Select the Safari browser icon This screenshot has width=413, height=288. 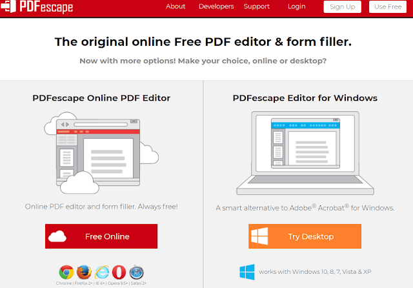pyautogui.click(x=136, y=273)
